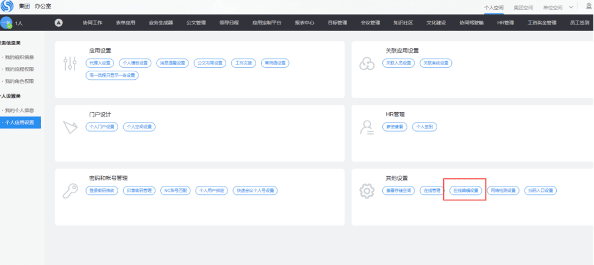
Task: Open the 员工签到 menu
Action: (579, 23)
